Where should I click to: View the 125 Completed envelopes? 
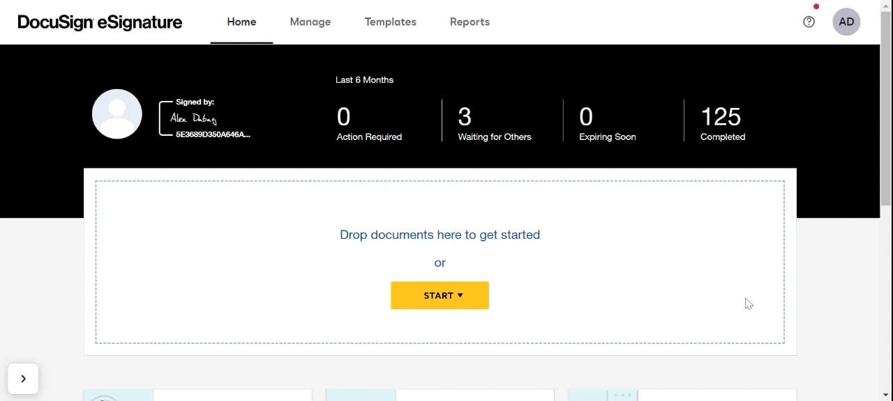[x=722, y=123]
